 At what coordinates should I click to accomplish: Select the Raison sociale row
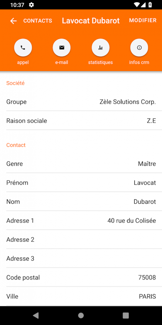[81, 121]
